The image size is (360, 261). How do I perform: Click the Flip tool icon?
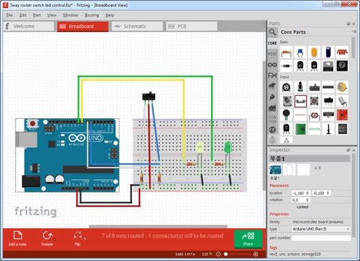78,239
